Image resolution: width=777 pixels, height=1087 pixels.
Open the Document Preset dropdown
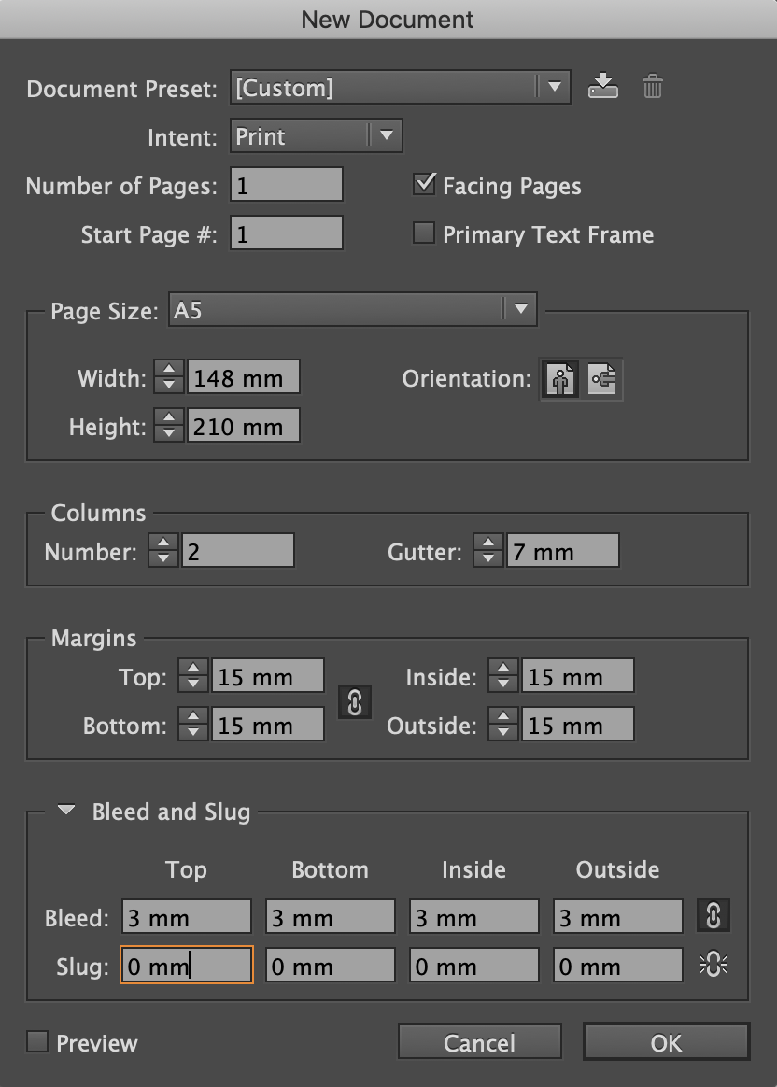point(401,88)
